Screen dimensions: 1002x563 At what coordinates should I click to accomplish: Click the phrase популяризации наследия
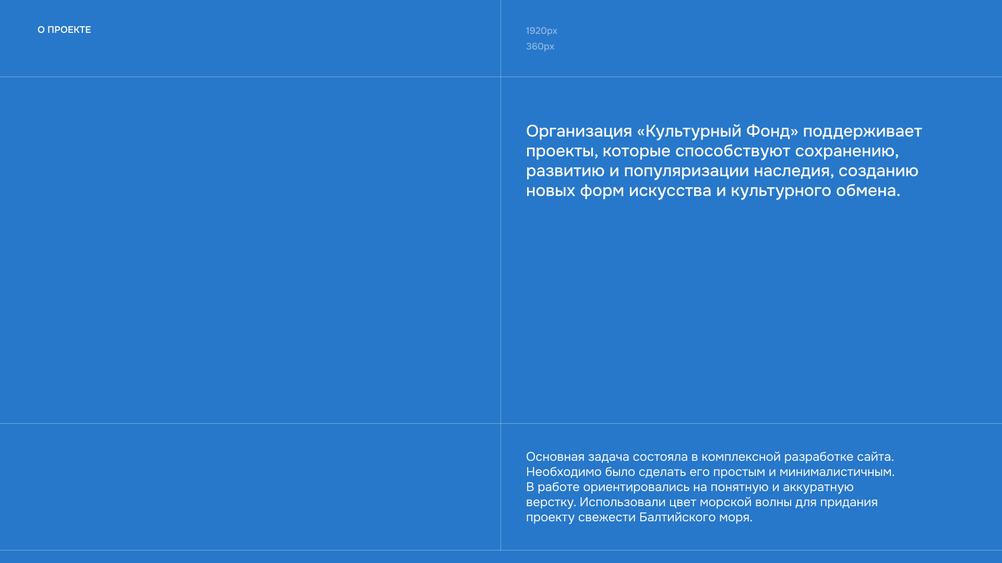726,171
